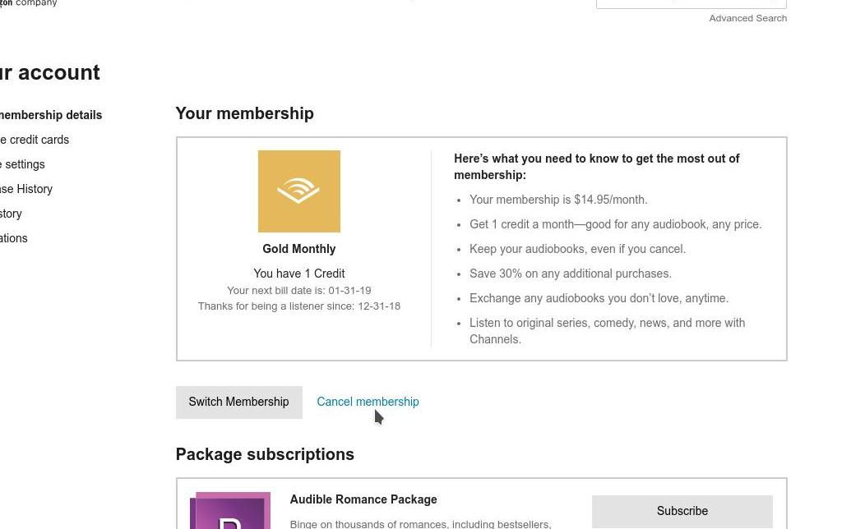Click the 'an Amazon company' logo text
The height and width of the screenshot is (529, 851).
click(28, 3)
